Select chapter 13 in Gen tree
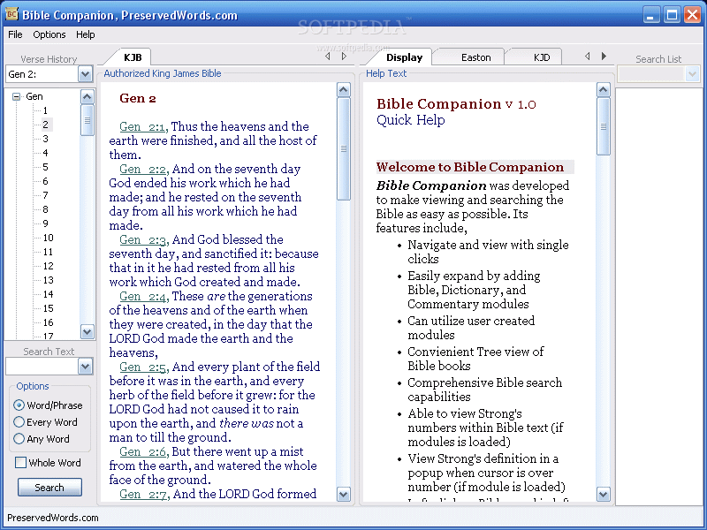The height and width of the screenshot is (530, 707). pyautogui.click(x=49, y=280)
